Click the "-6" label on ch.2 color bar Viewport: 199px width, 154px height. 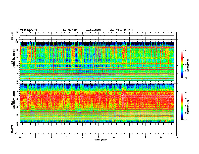pyautogui.click(x=186, y=92)
